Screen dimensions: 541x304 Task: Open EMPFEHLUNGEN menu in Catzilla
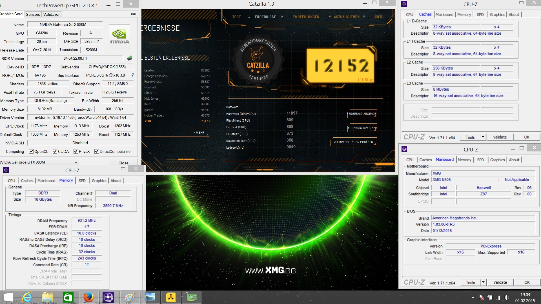click(306, 17)
